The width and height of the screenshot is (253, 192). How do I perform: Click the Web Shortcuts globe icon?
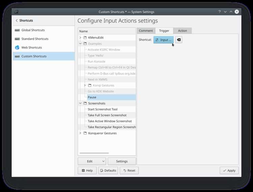click(17, 48)
